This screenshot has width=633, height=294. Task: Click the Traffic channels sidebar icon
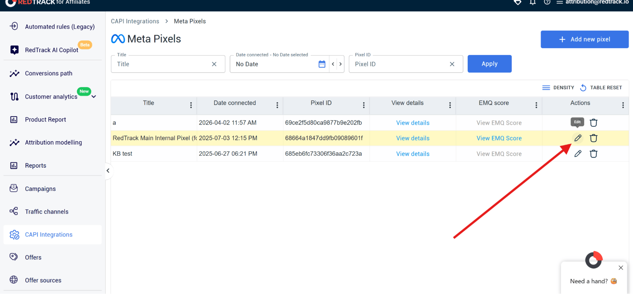click(x=14, y=211)
